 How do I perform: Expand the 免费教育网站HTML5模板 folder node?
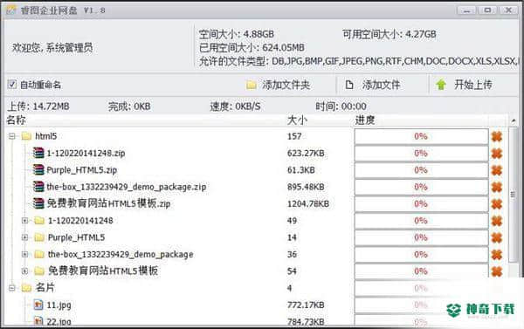coord(24,271)
